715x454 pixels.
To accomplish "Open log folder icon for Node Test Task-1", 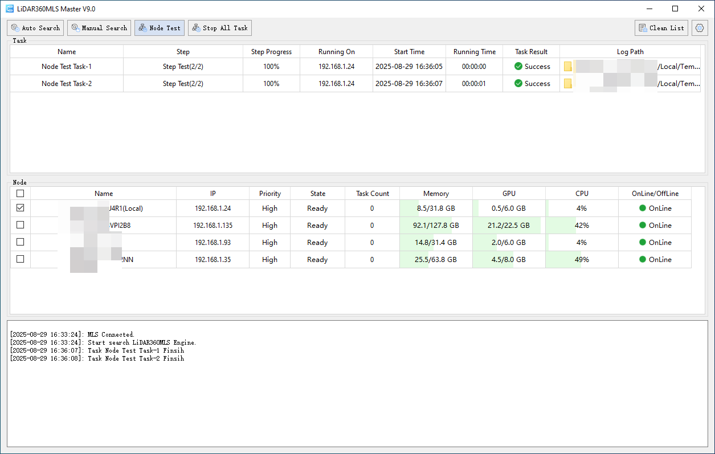I will click(x=568, y=67).
